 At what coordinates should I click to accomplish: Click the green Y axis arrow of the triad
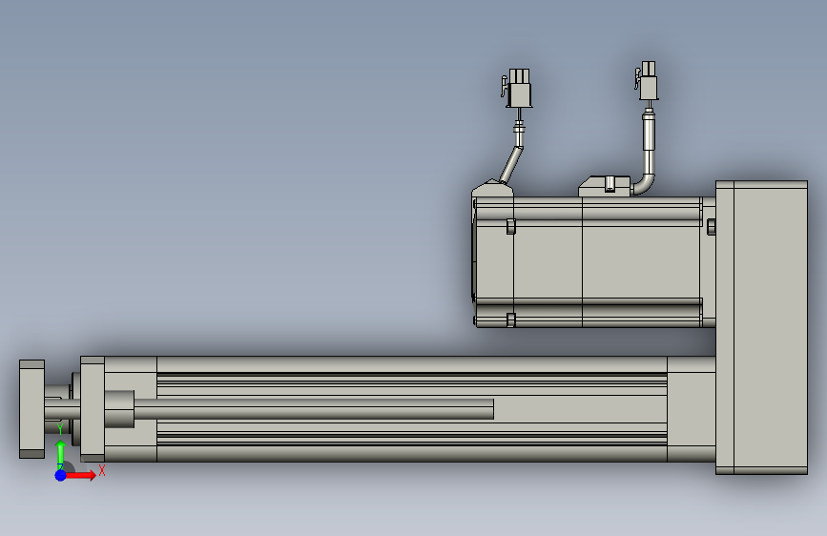point(61,455)
